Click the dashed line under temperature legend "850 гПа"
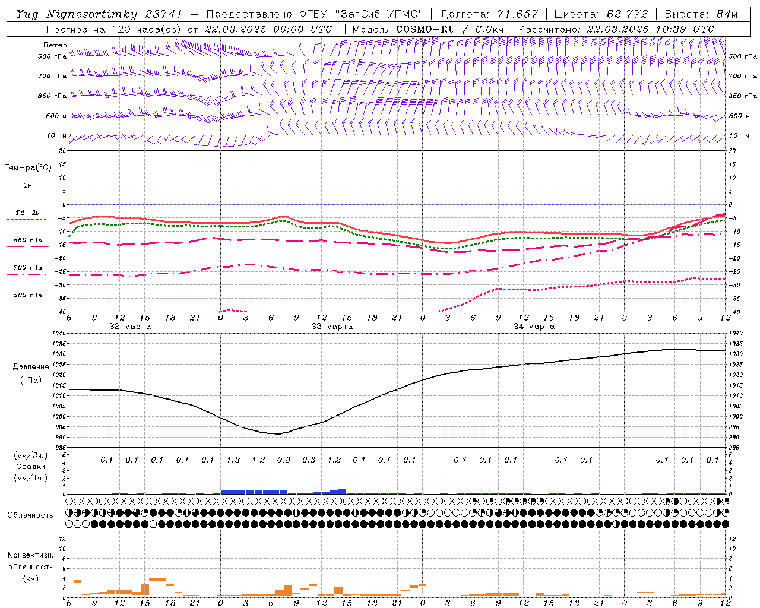760x608 pixels. click(27, 246)
